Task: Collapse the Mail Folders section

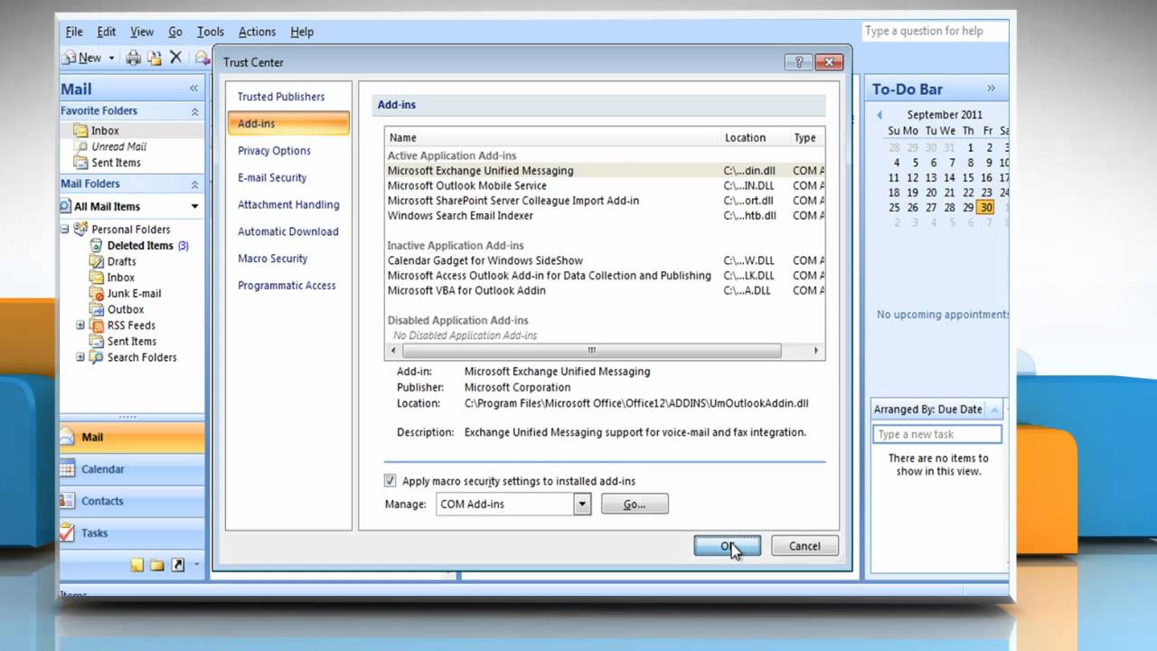Action: coord(194,184)
